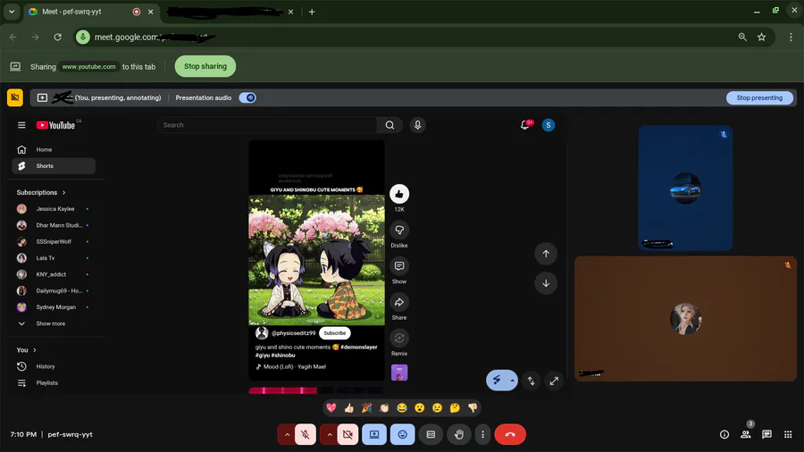Like the Short with thumbs up

(399, 194)
